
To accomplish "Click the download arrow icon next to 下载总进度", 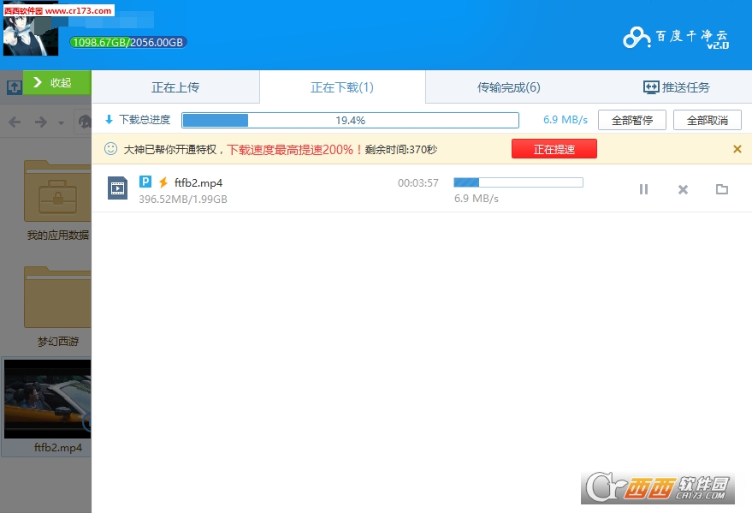I will tap(109, 120).
